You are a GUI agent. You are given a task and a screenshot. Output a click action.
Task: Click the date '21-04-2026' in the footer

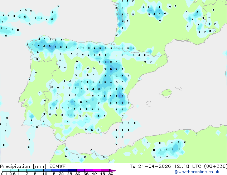point(154,166)
